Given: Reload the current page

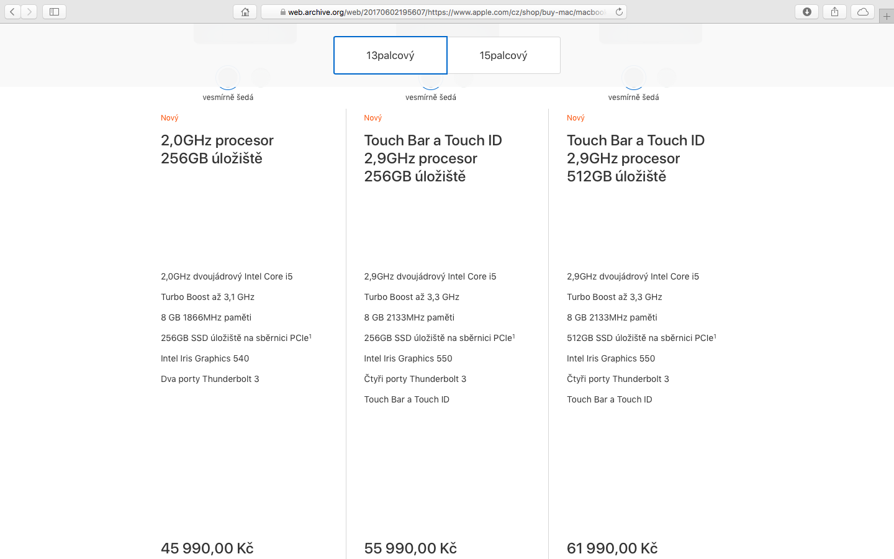Looking at the screenshot, I should point(619,12).
